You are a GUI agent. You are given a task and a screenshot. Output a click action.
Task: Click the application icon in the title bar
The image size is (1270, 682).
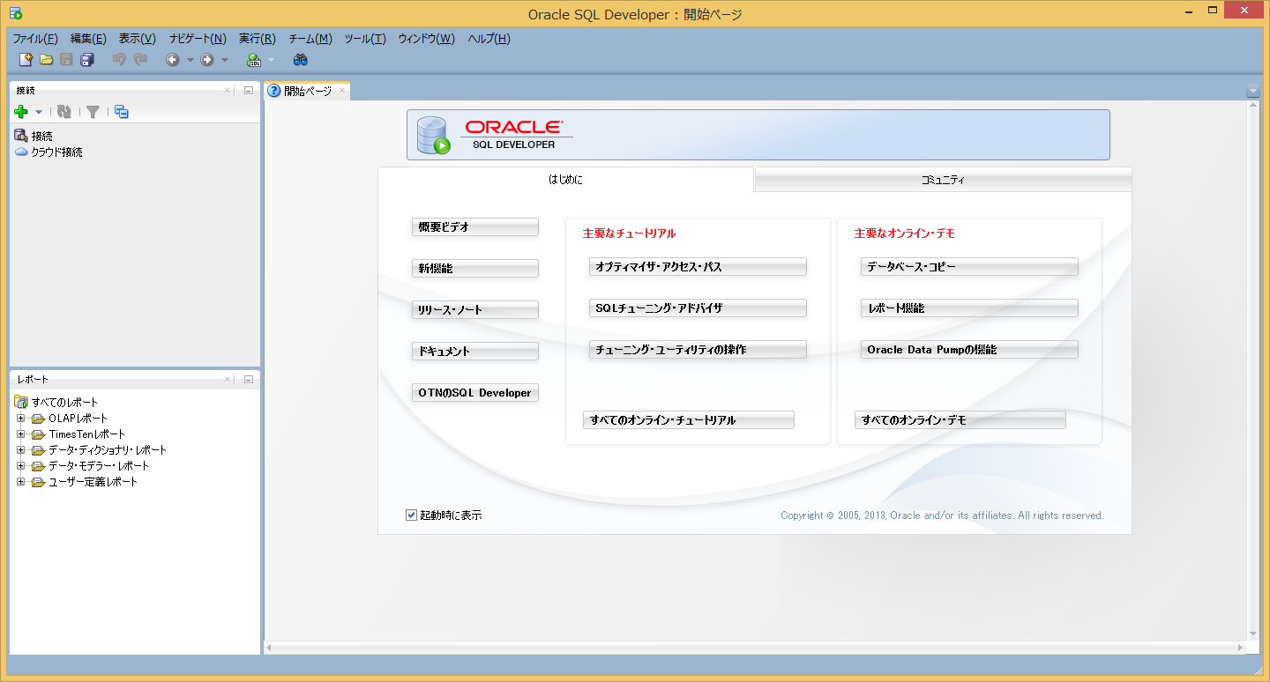(15, 13)
